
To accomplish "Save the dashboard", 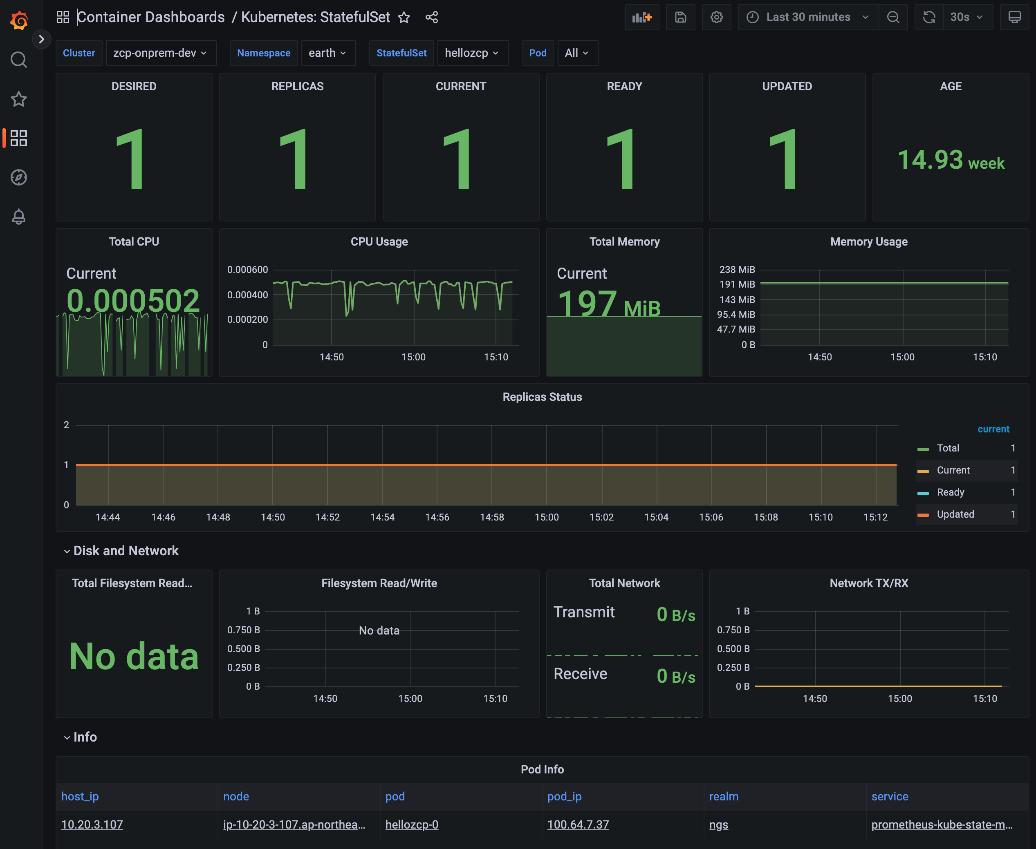I will click(x=681, y=18).
